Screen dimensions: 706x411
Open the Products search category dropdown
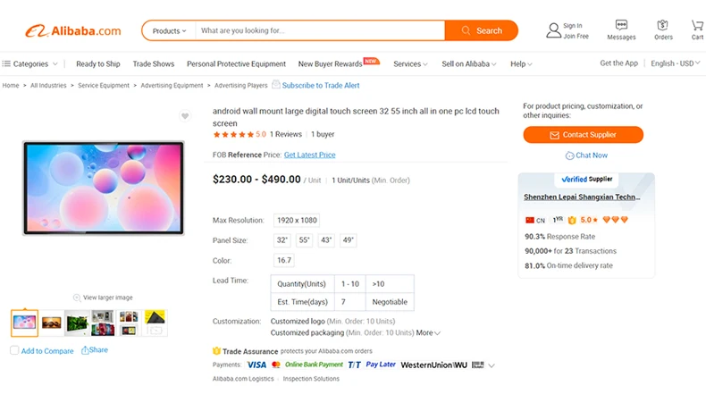click(169, 31)
